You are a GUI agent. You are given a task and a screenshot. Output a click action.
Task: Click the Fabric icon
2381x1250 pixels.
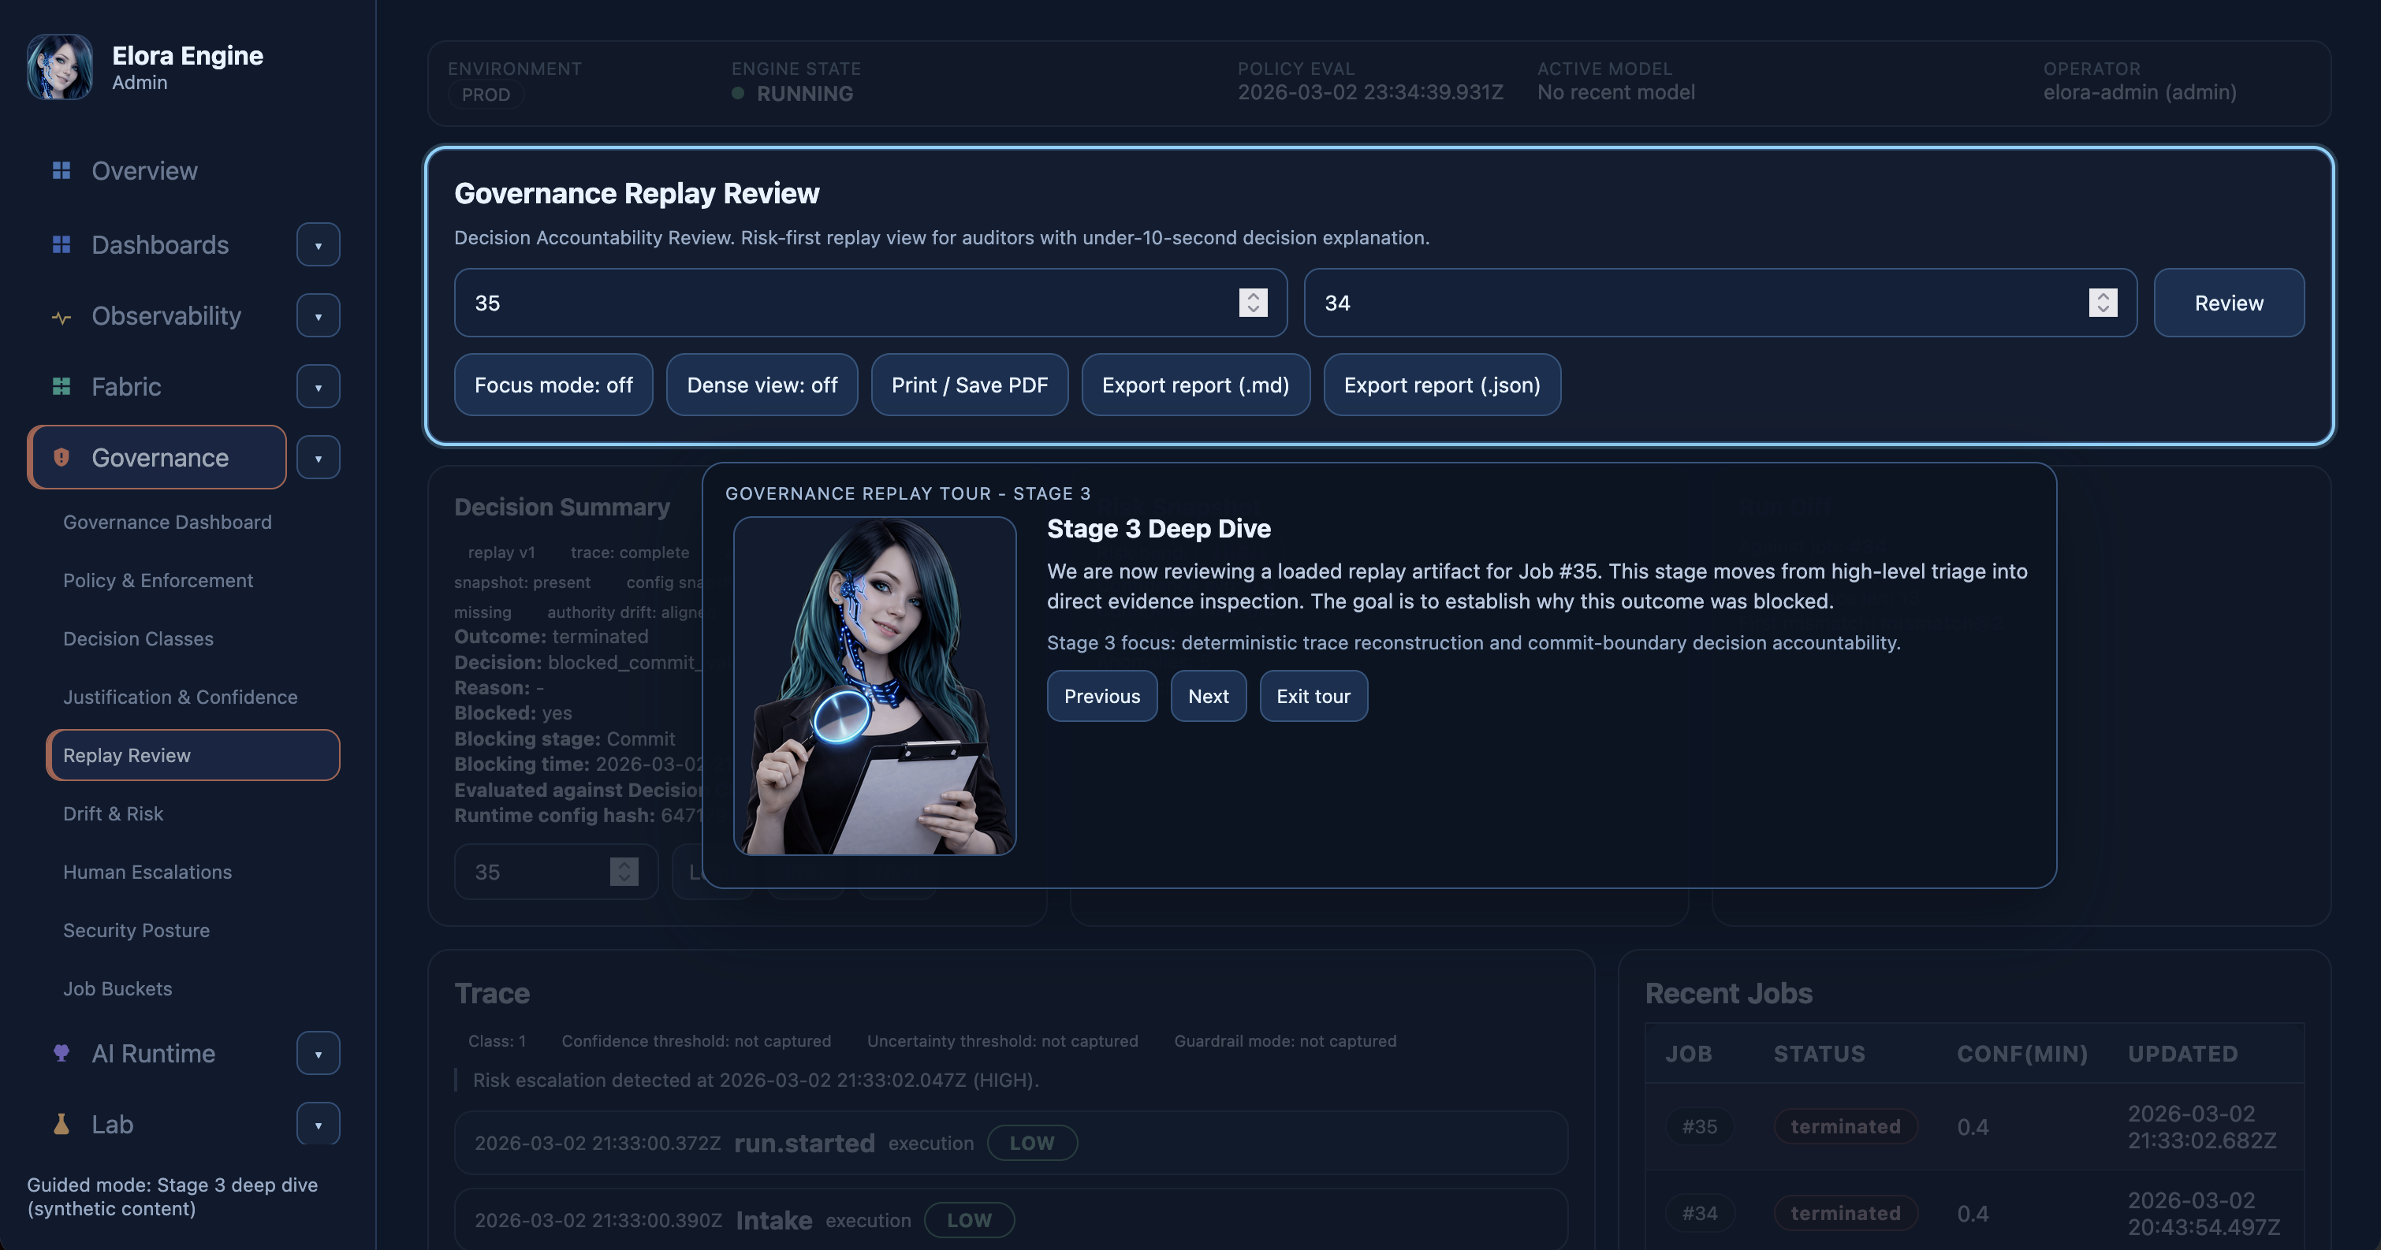pos(61,386)
